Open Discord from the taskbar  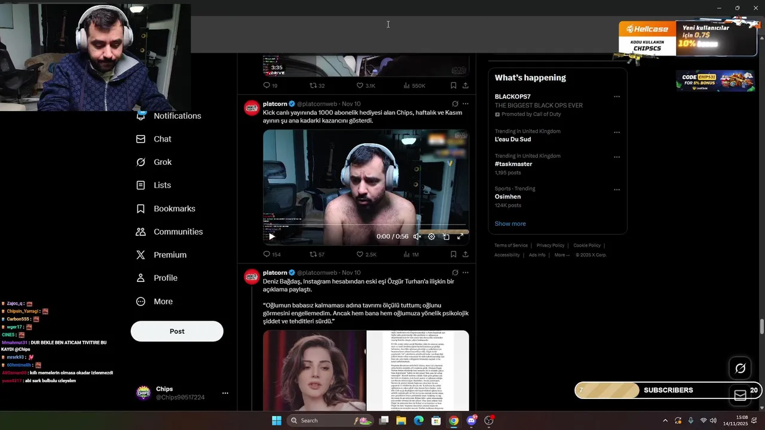pos(472,420)
